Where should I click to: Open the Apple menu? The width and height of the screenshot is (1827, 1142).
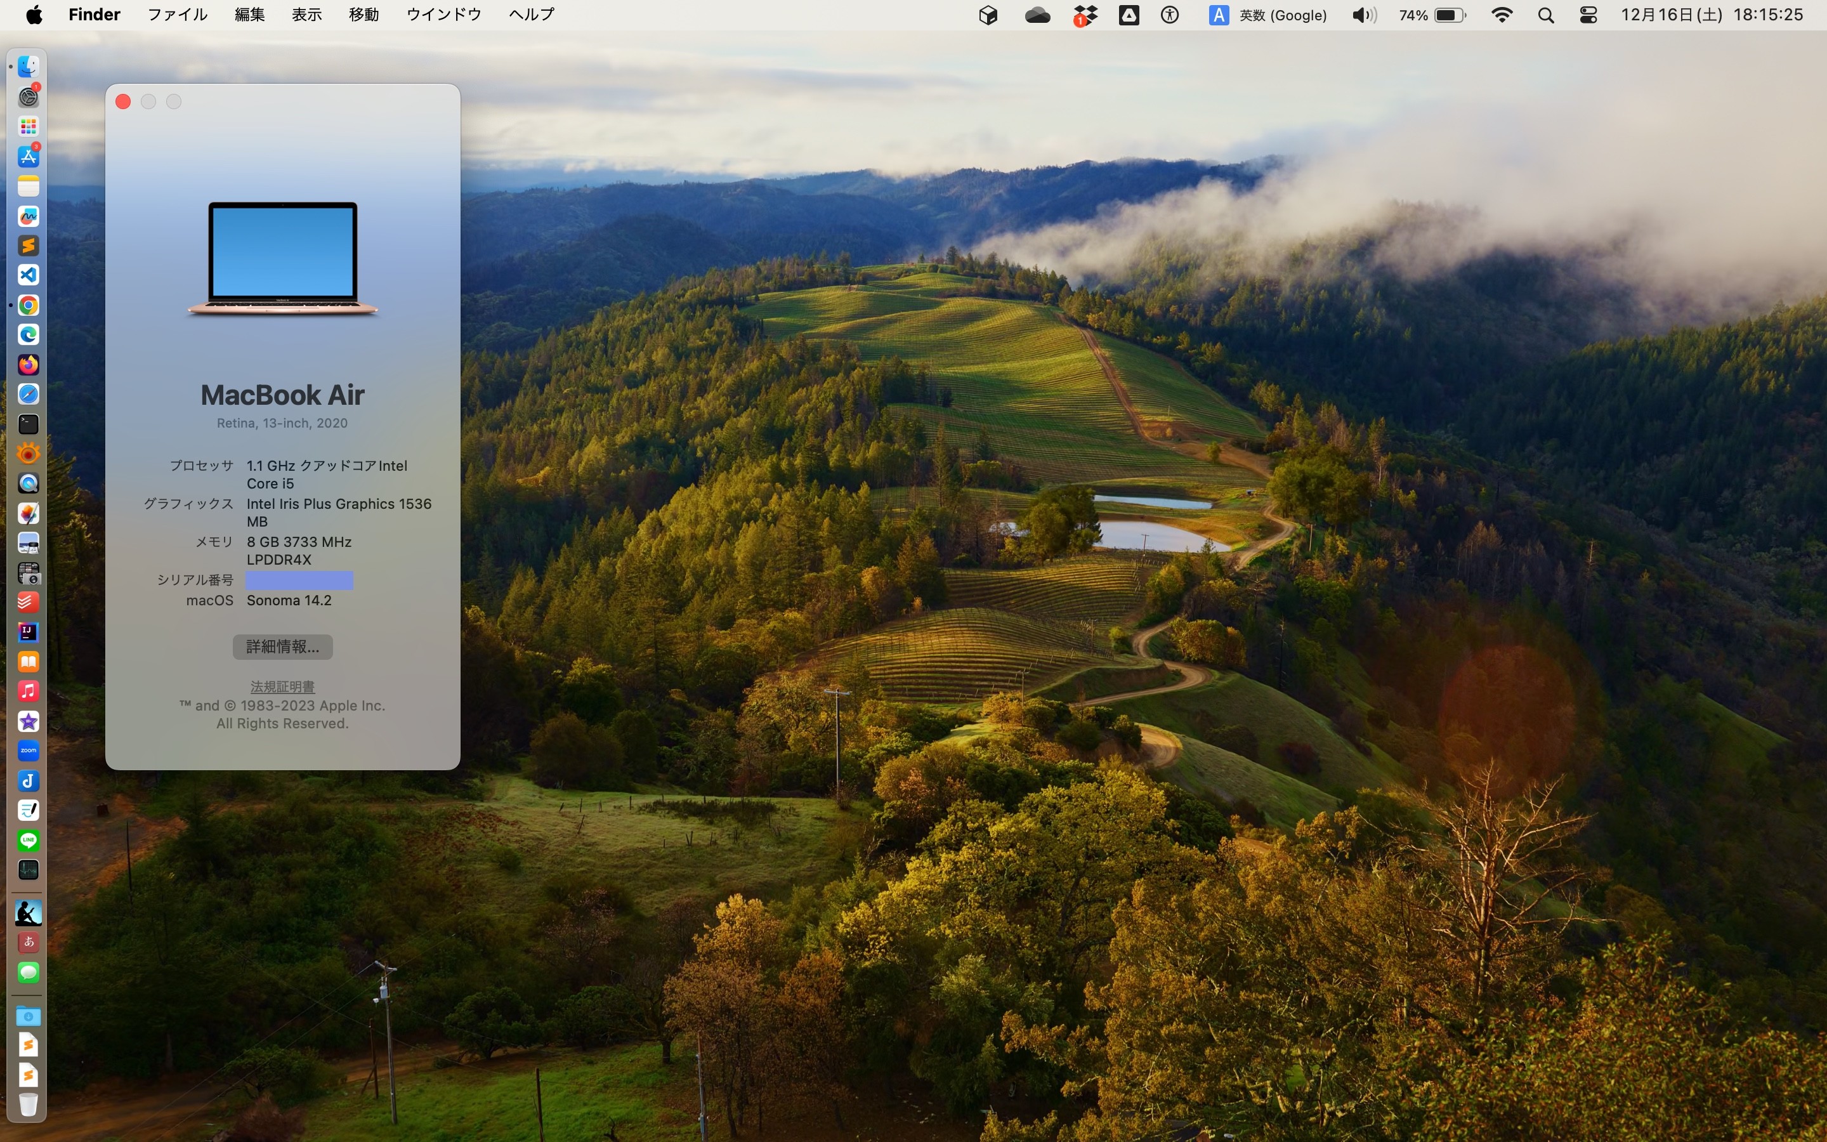coord(34,15)
